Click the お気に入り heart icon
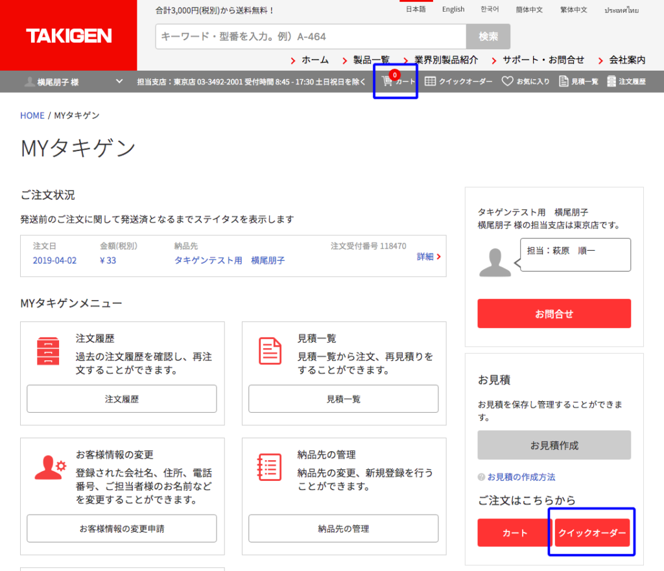Image resolution: width=664 pixels, height=571 pixels. tap(507, 81)
